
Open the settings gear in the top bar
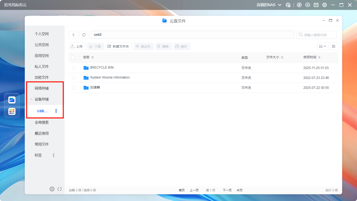click(x=325, y=5)
